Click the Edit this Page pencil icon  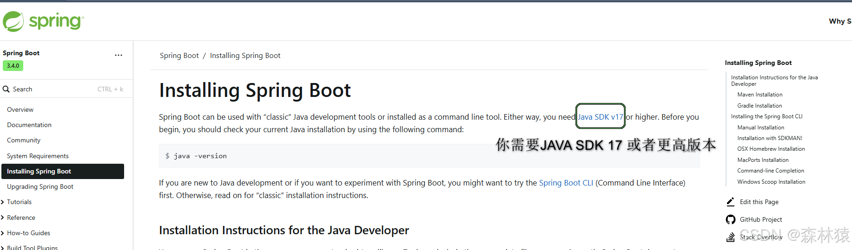tap(730, 202)
